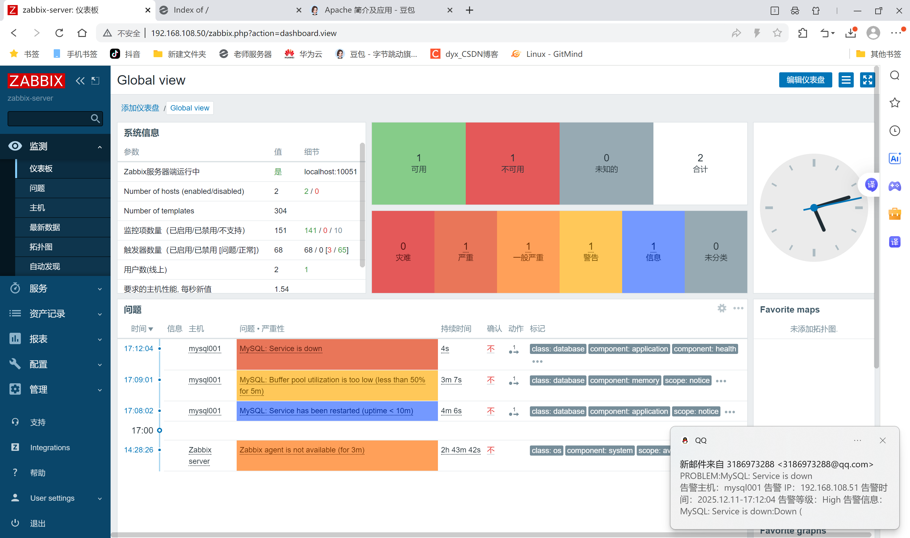Open the dashboard hamburger actions menu
910x538 pixels.
click(x=846, y=80)
